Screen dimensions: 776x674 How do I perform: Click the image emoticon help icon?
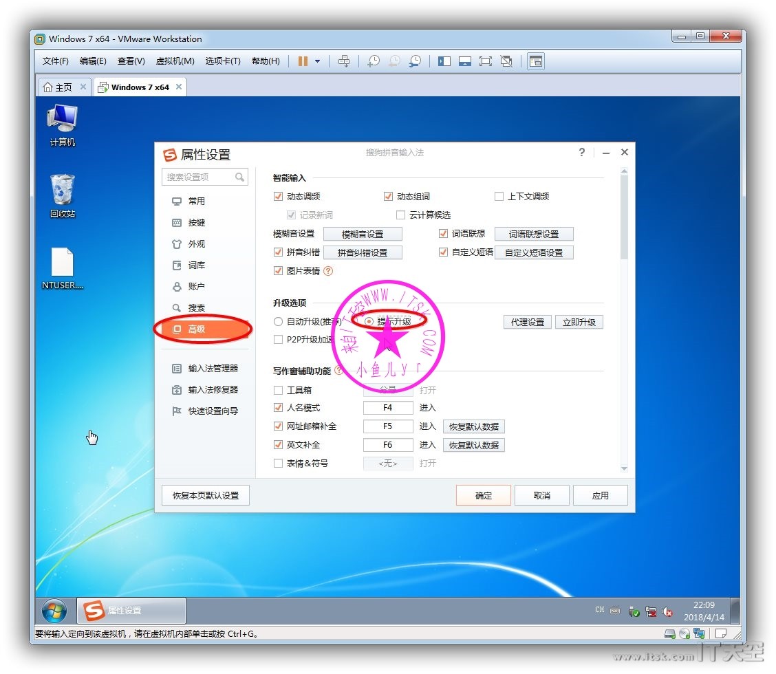[x=328, y=271]
